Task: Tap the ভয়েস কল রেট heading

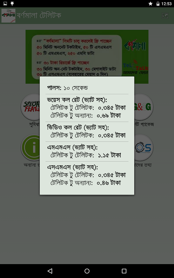Action: 77,100
